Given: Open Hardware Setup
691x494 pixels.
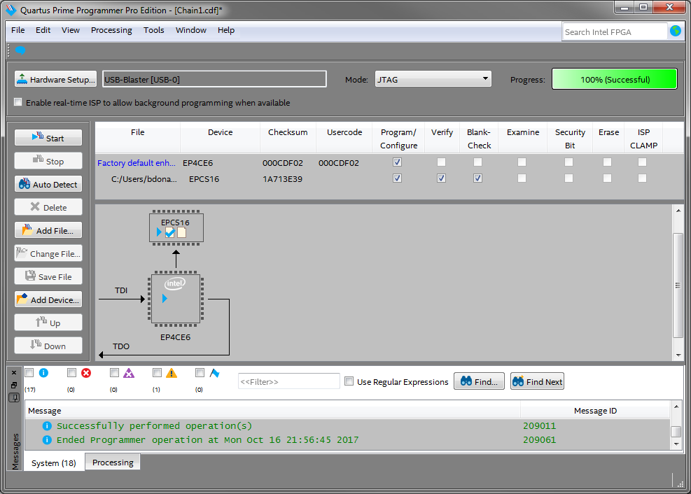Looking at the screenshot, I should (x=55, y=79).
